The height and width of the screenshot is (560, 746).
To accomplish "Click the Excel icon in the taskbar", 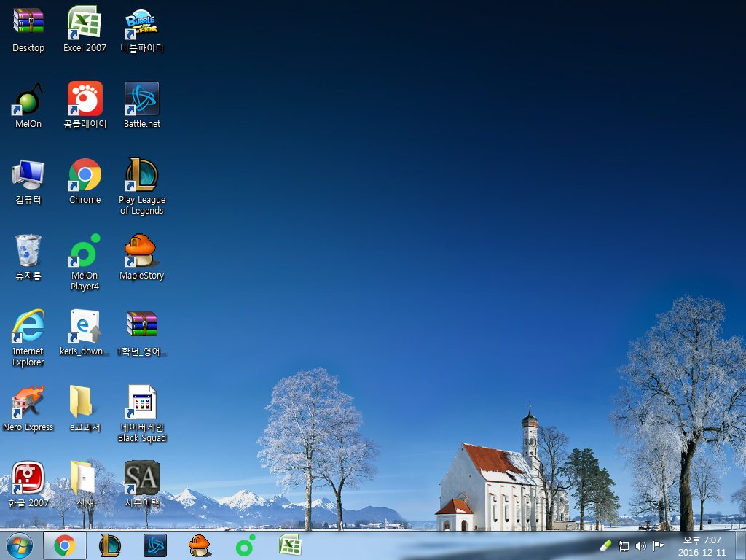I will (291, 545).
